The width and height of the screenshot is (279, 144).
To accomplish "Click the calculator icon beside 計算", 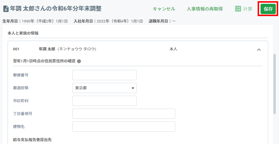I will [238, 9].
